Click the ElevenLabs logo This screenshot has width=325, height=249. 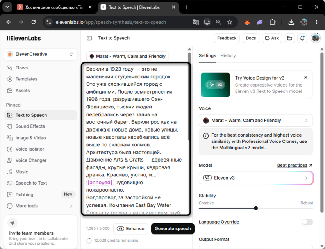pos(23,38)
